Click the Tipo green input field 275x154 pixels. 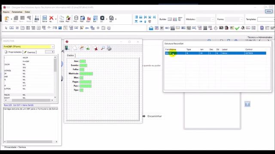81,90
